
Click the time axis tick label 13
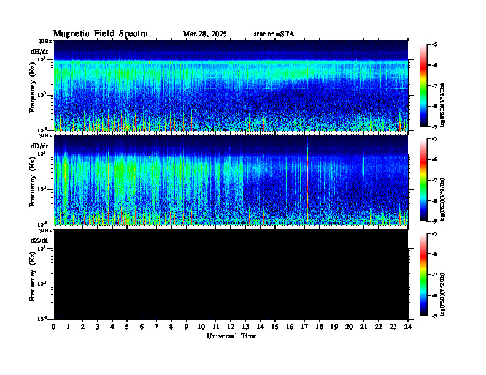pyautogui.click(x=245, y=327)
